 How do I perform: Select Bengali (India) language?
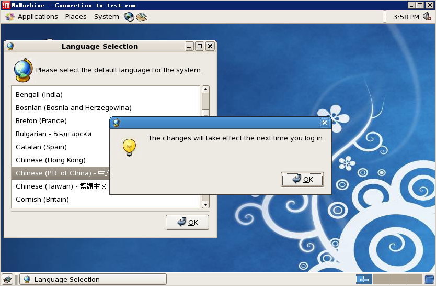click(106, 95)
